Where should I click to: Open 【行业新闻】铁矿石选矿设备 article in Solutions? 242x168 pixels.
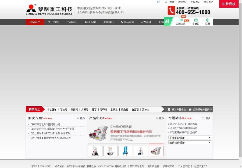50,133
